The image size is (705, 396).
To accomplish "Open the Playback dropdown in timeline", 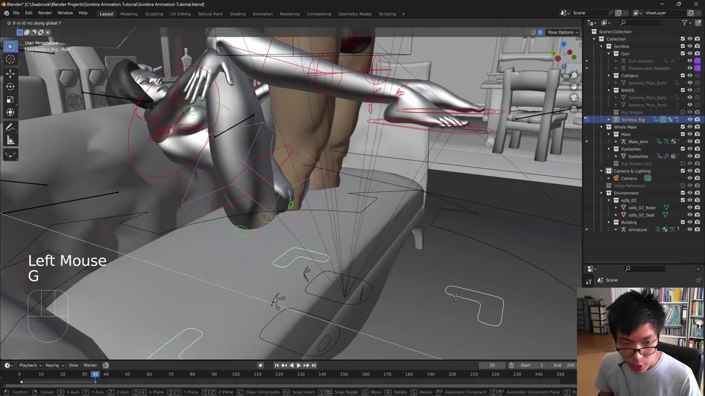I will (x=28, y=365).
